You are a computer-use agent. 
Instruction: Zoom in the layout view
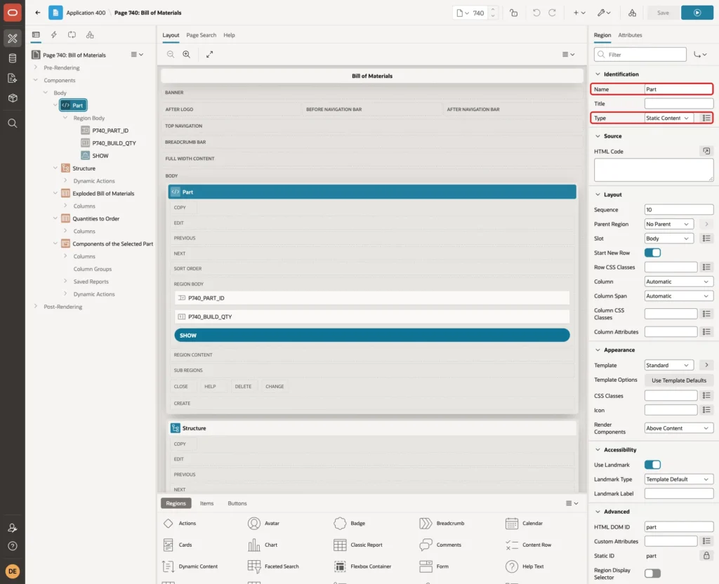coord(187,54)
